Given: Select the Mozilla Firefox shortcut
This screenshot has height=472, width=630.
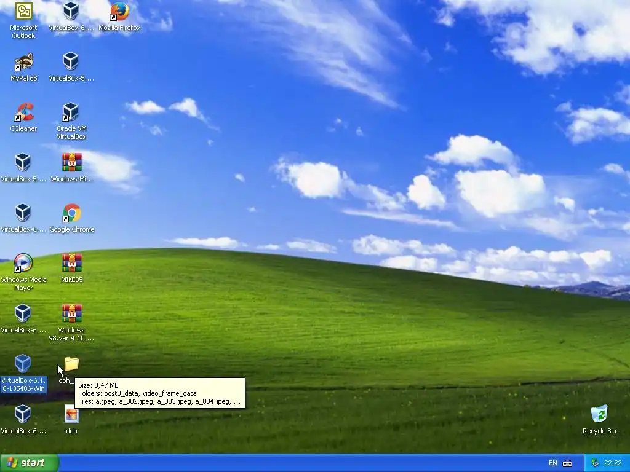Looking at the screenshot, I should (119, 17).
